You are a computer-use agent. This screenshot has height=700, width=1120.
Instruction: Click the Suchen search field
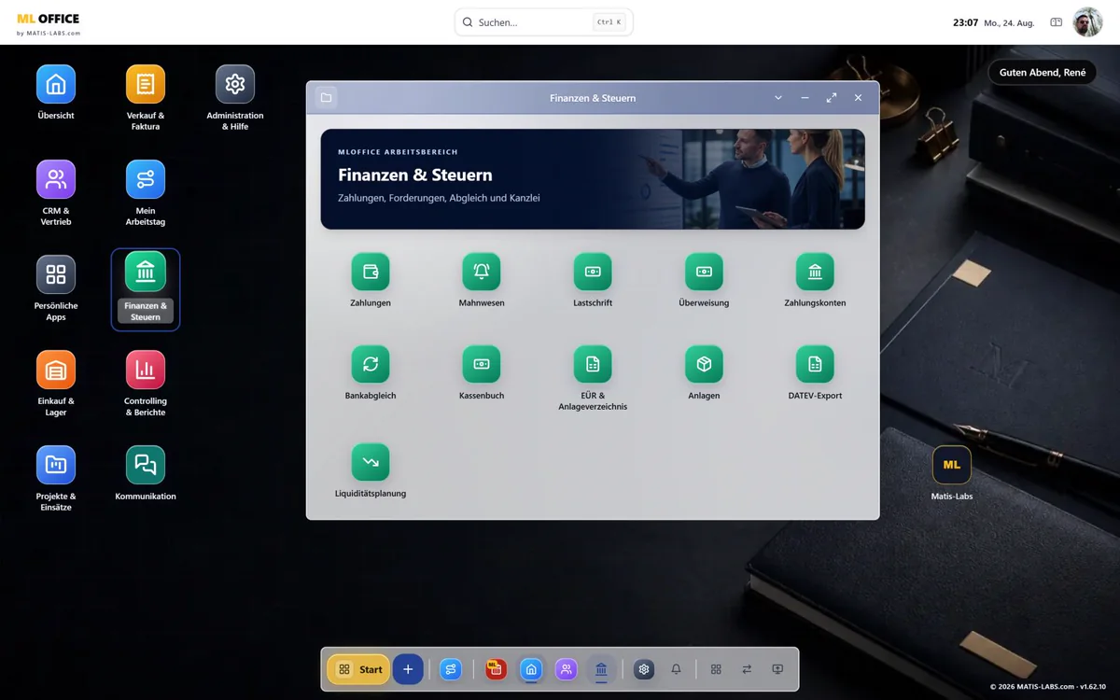coord(543,22)
